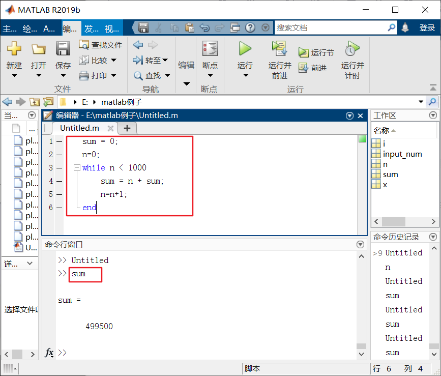Select the Untitled.m editor tab

click(x=79, y=128)
